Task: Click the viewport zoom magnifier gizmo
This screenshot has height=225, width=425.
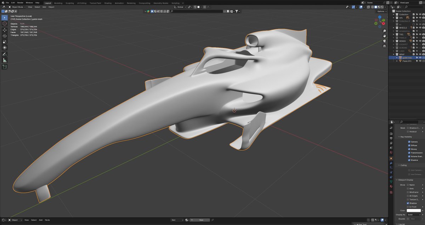Action: pos(384,31)
